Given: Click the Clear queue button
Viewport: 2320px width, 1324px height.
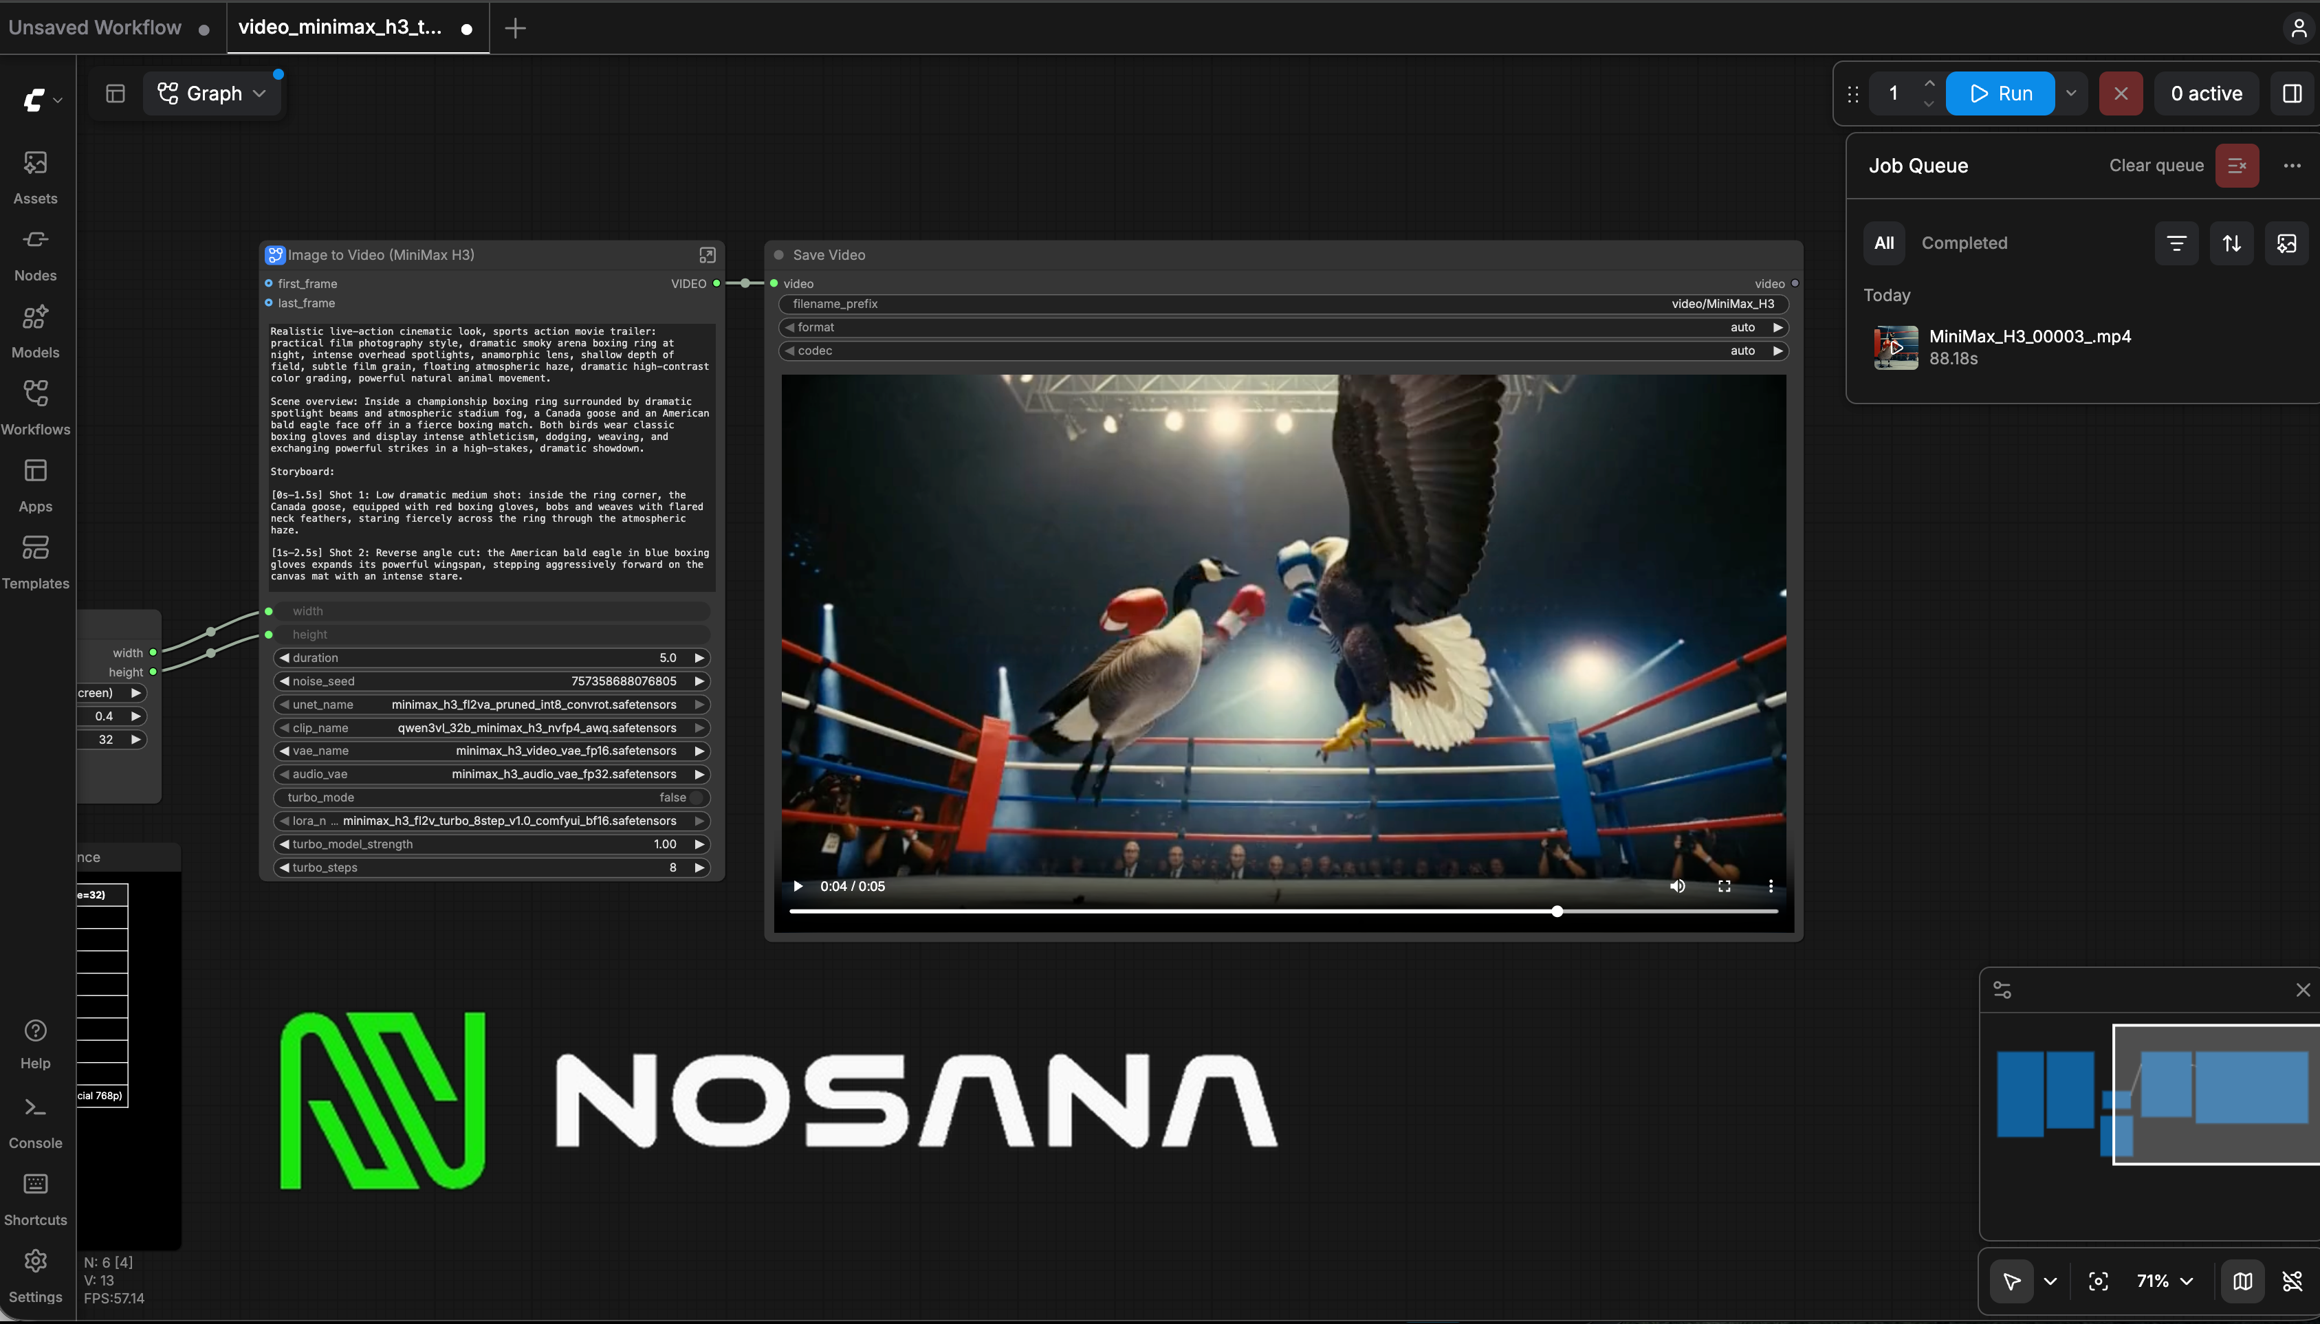Looking at the screenshot, I should (x=2236, y=166).
